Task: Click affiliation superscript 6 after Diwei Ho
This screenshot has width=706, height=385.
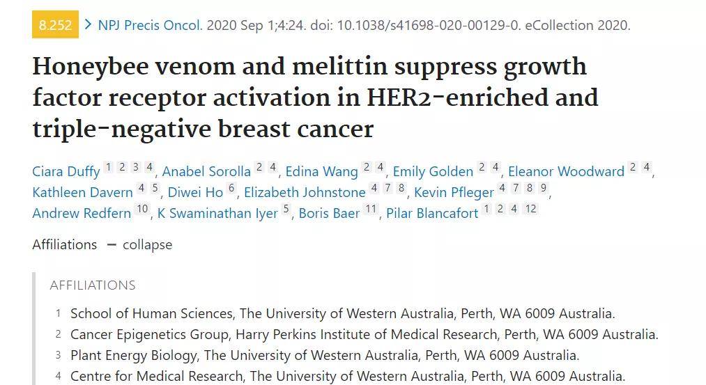Action: click(232, 188)
